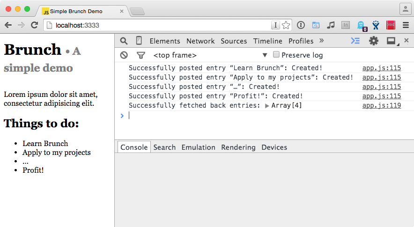Screen dimensions: 414x227
Task: Select the Search drawer tab
Action: (164, 147)
